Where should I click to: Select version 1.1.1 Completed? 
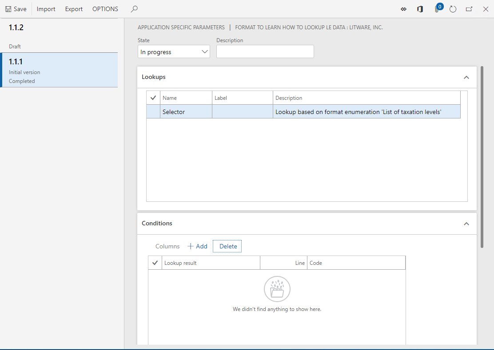pos(59,70)
